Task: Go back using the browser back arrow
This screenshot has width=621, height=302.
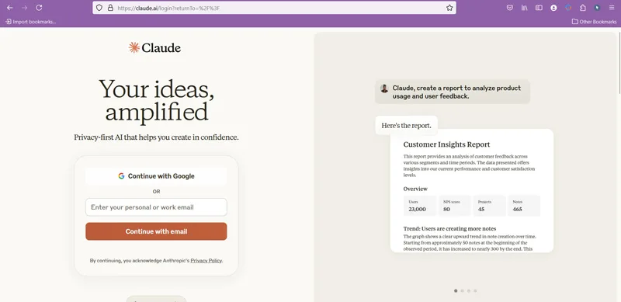Action: pos(10,8)
